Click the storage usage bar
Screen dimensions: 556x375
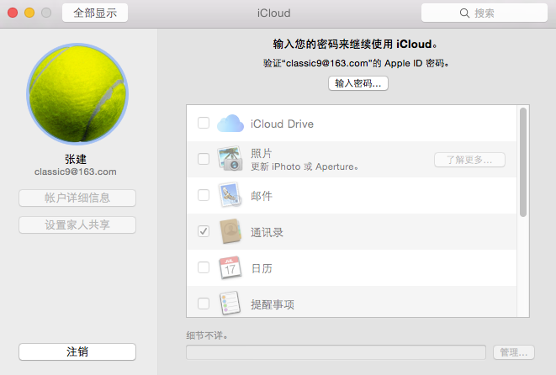coord(336,352)
